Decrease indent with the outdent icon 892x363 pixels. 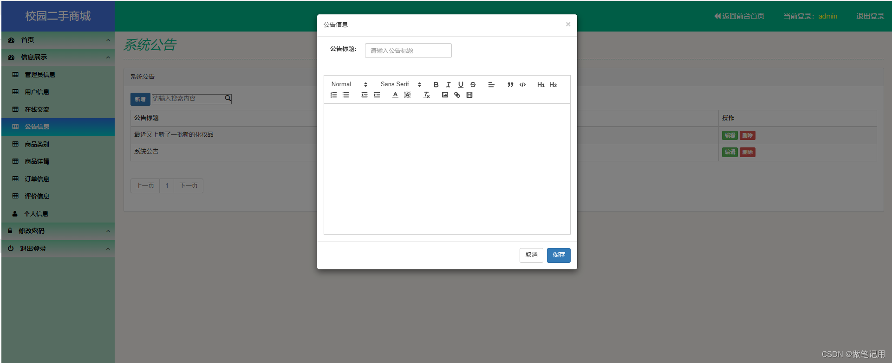tap(365, 95)
